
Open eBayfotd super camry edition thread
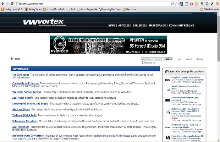(186, 77)
